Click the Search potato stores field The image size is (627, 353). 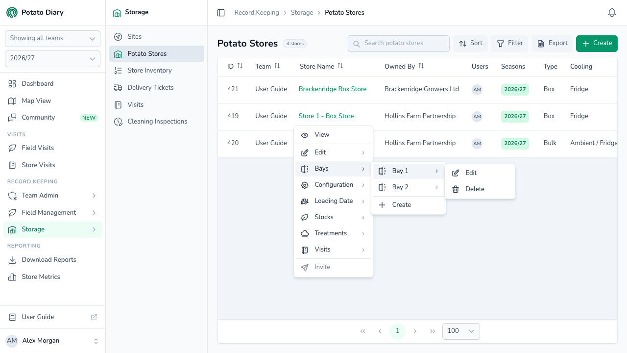pos(399,43)
